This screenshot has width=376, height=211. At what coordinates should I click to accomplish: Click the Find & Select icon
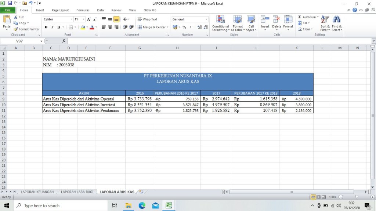[336, 23]
